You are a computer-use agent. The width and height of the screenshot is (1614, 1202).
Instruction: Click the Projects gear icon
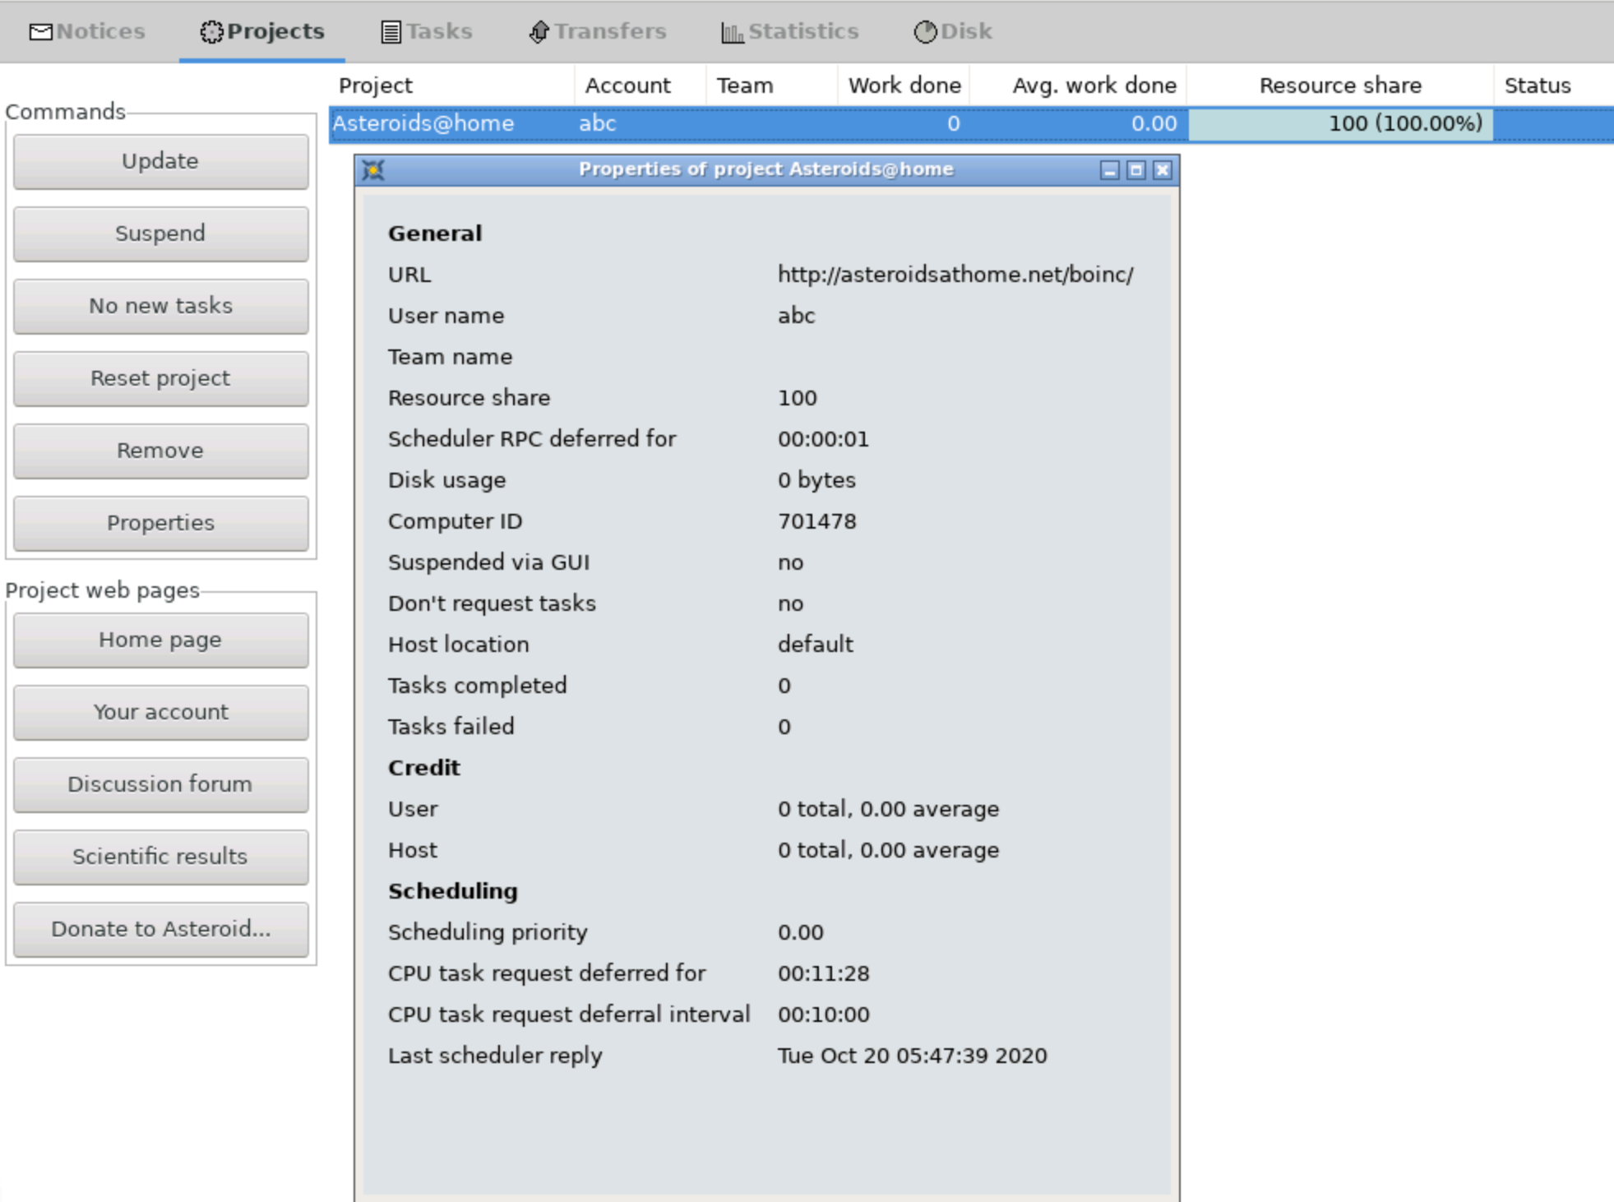pos(211,32)
